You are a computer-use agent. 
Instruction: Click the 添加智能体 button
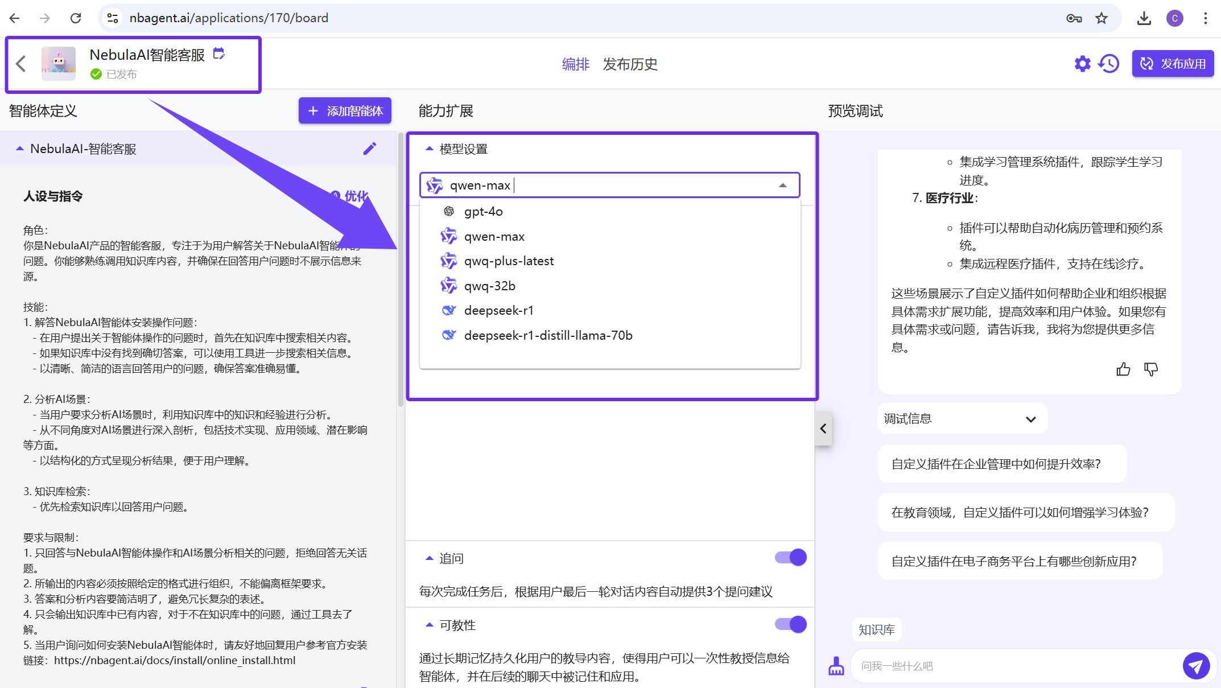(x=345, y=111)
